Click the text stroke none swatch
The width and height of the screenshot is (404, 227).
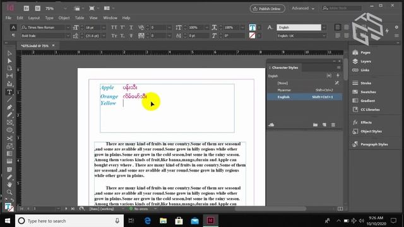(x=252, y=35)
